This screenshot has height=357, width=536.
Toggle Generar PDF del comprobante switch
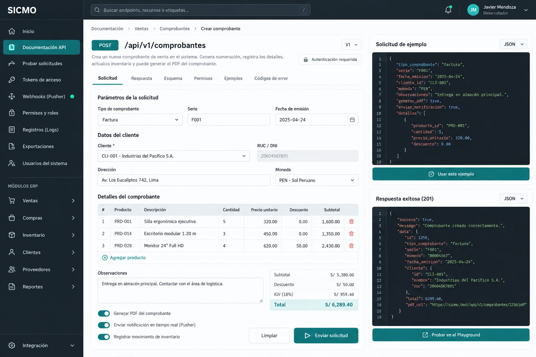[104, 313]
